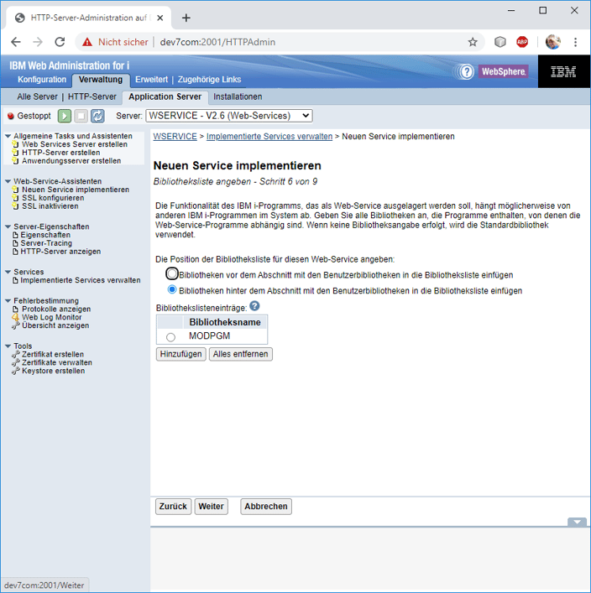The width and height of the screenshot is (591, 593).
Task: Open Zertifikat erstellen tool
Action: (x=53, y=354)
